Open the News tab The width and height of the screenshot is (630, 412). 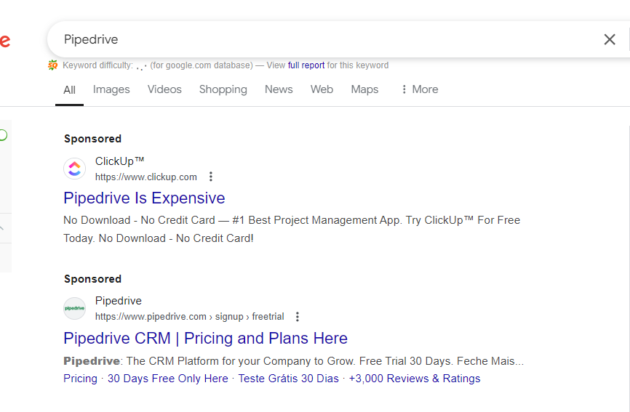pos(279,89)
